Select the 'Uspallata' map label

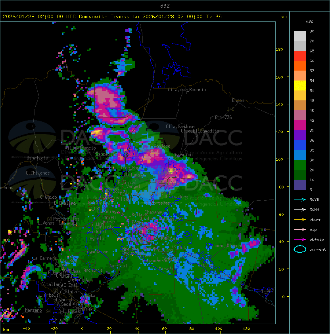pos(37,158)
